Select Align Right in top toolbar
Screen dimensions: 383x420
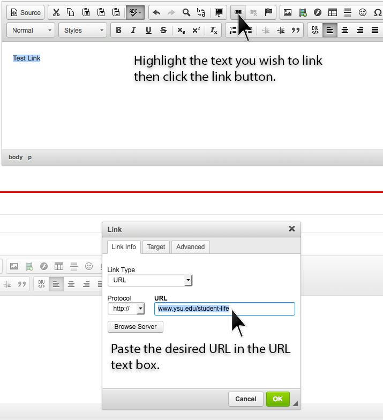click(360, 30)
